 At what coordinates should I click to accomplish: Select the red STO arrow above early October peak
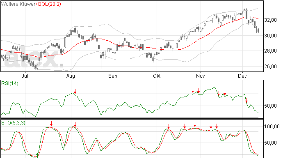(169, 127)
